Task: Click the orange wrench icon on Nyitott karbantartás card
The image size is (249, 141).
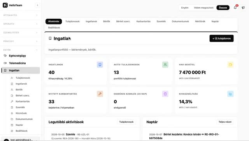Action: [100, 94]
